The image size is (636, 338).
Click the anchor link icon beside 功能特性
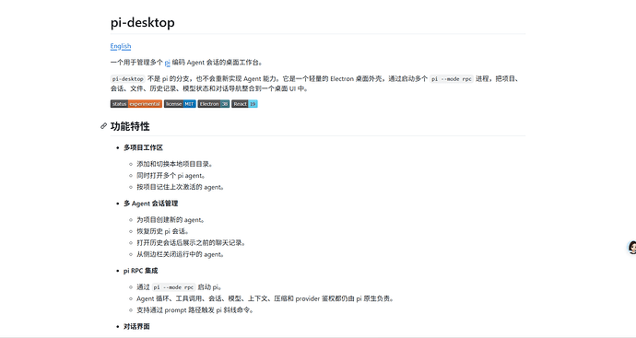(104, 126)
